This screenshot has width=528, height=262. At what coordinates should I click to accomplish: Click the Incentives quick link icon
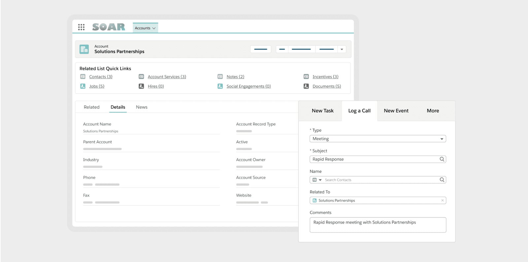coord(306,77)
